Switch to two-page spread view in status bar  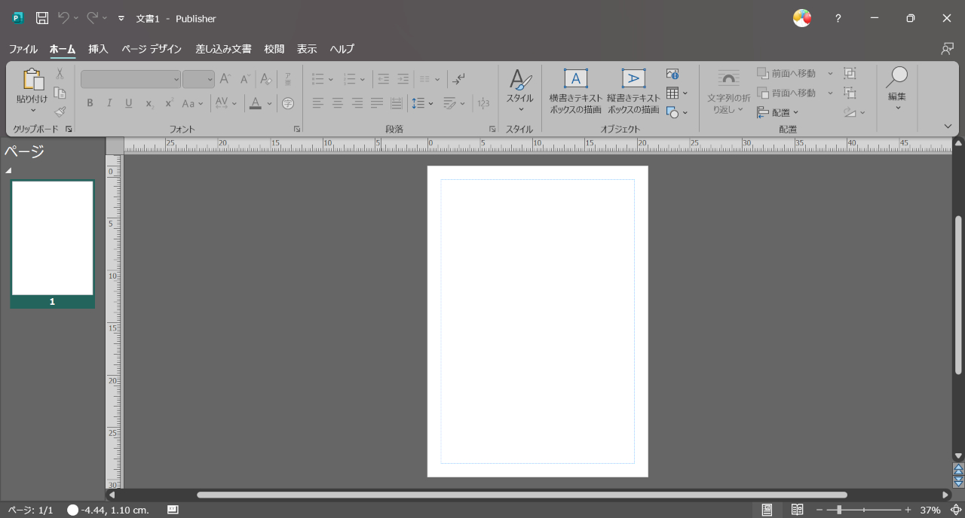click(x=797, y=510)
